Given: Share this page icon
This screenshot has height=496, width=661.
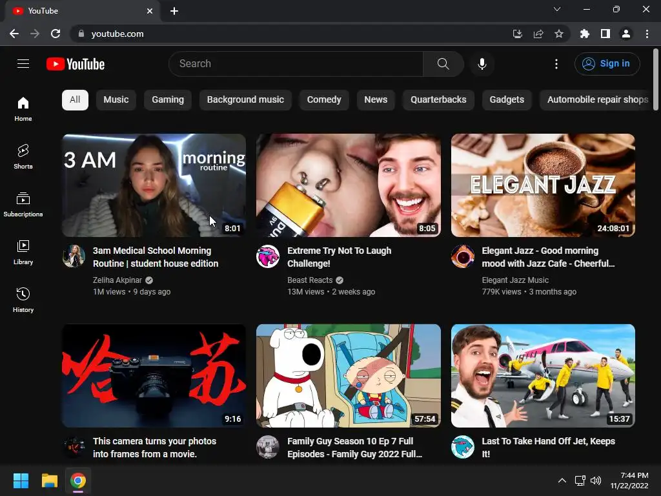Looking at the screenshot, I should [x=538, y=34].
